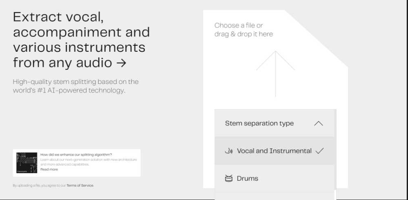Click the Stem separation type dropdown label
The height and width of the screenshot is (200, 408).
(259, 123)
